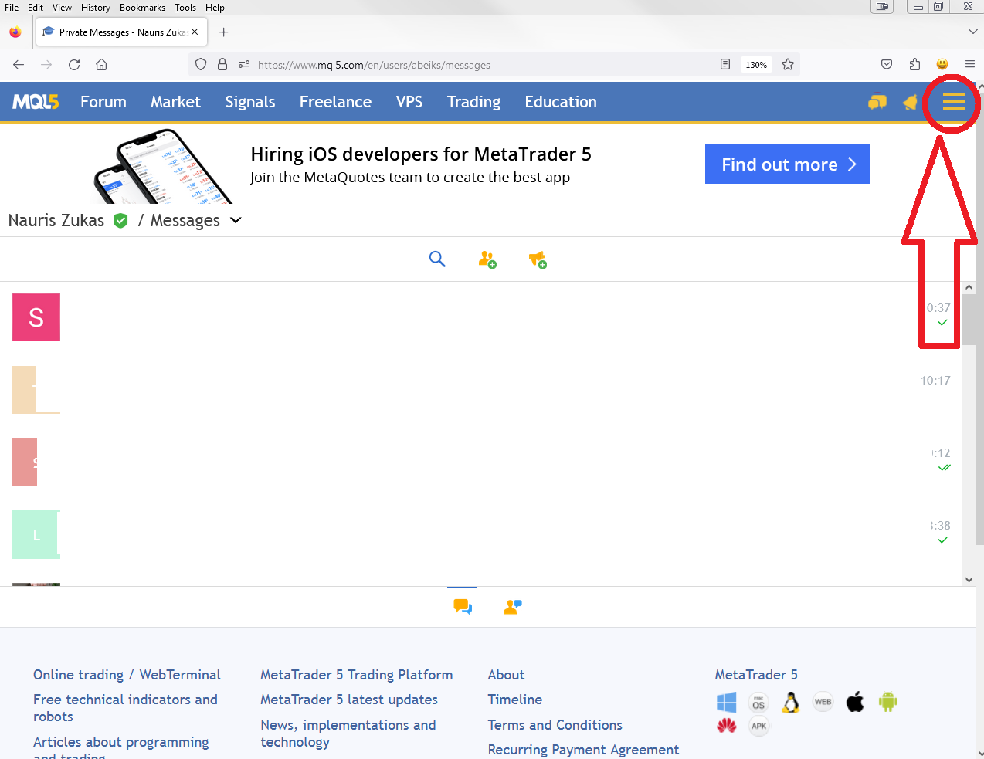
Task: Close the Private Messages tab
Action: point(195,32)
